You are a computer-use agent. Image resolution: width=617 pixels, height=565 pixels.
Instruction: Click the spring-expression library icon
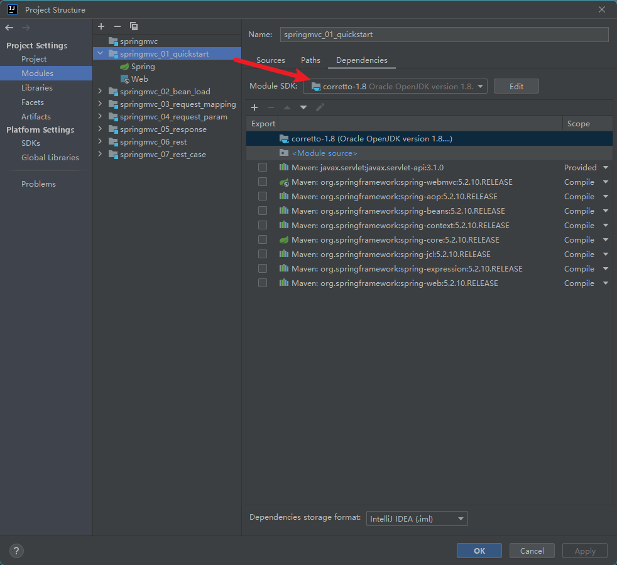coord(284,268)
